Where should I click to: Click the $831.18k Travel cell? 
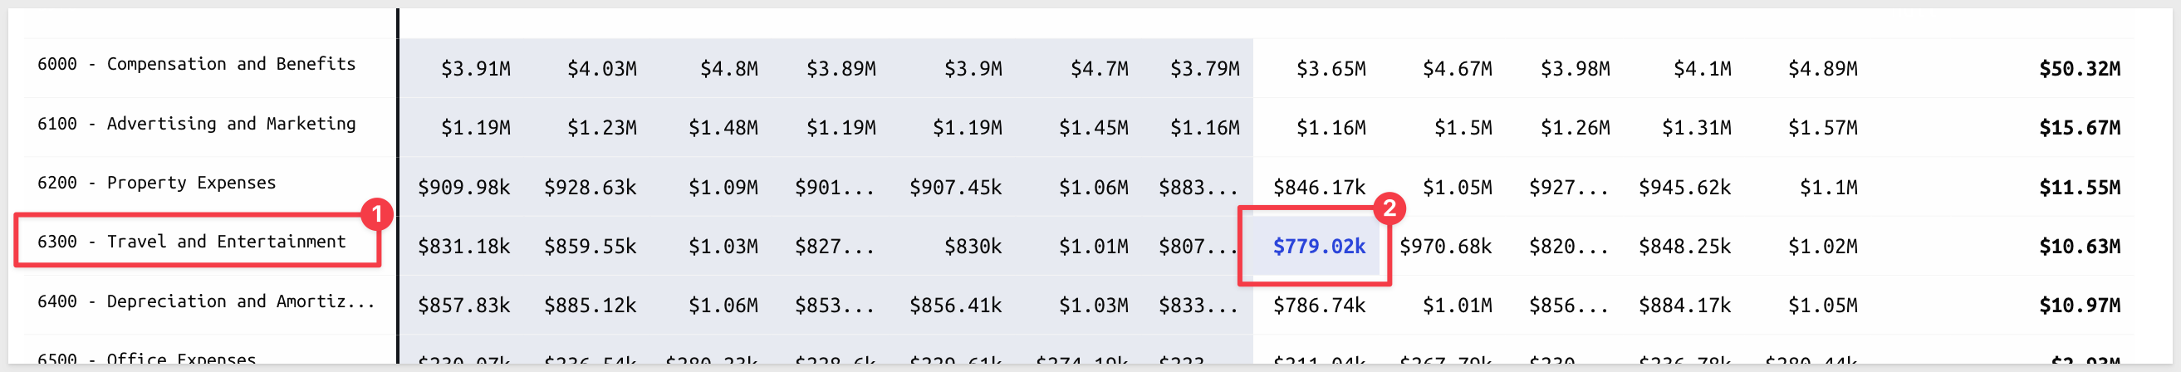coord(464,247)
